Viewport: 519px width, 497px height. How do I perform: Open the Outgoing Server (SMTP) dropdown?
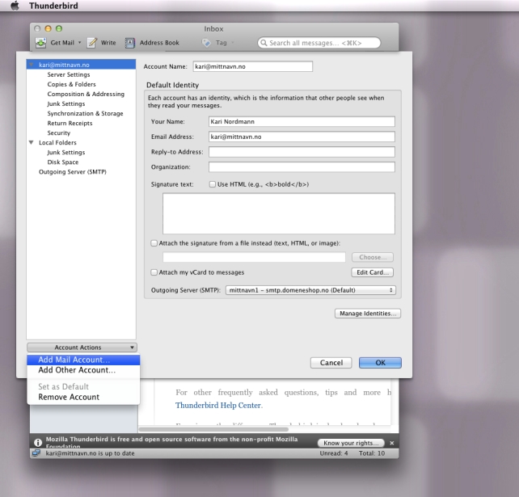[310, 290]
